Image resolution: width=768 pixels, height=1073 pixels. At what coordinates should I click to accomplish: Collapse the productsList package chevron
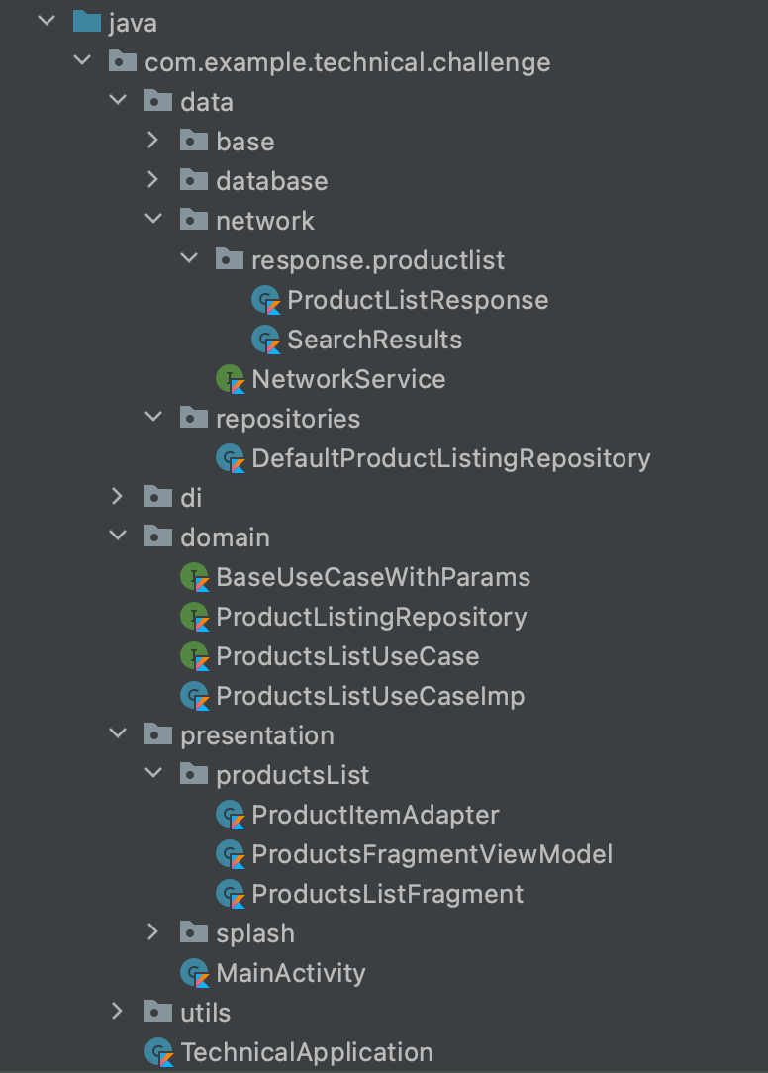[x=153, y=773]
